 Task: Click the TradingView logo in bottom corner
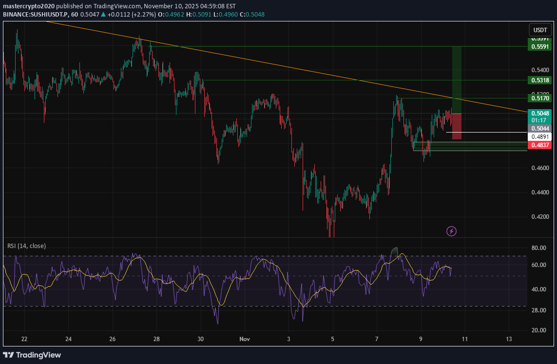(x=32, y=355)
